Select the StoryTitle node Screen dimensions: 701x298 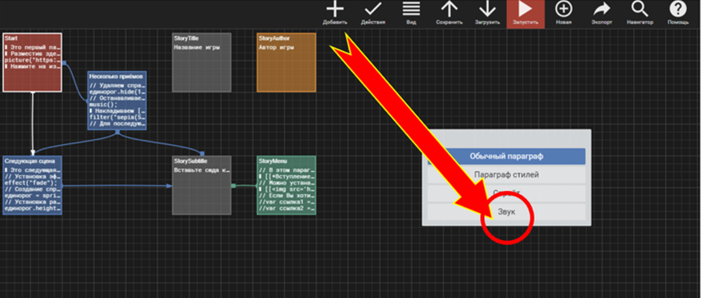click(201, 62)
